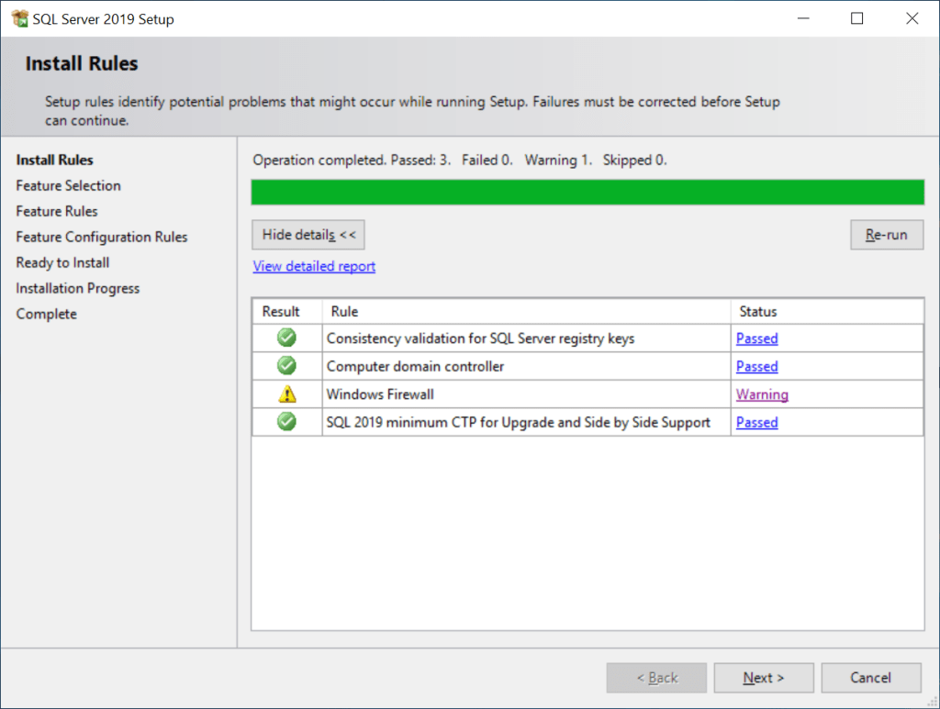Select Feature Selection step in sidebar
This screenshot has height=709, width=940.
pyautogui.click(x=68, y=185)
